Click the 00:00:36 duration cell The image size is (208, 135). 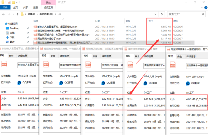(178, 27)
